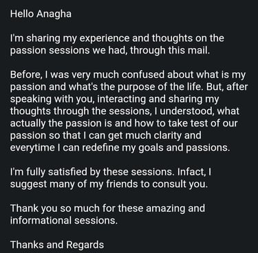
Task: Click the words "I understood, what"
Action: tap(199, 111)
